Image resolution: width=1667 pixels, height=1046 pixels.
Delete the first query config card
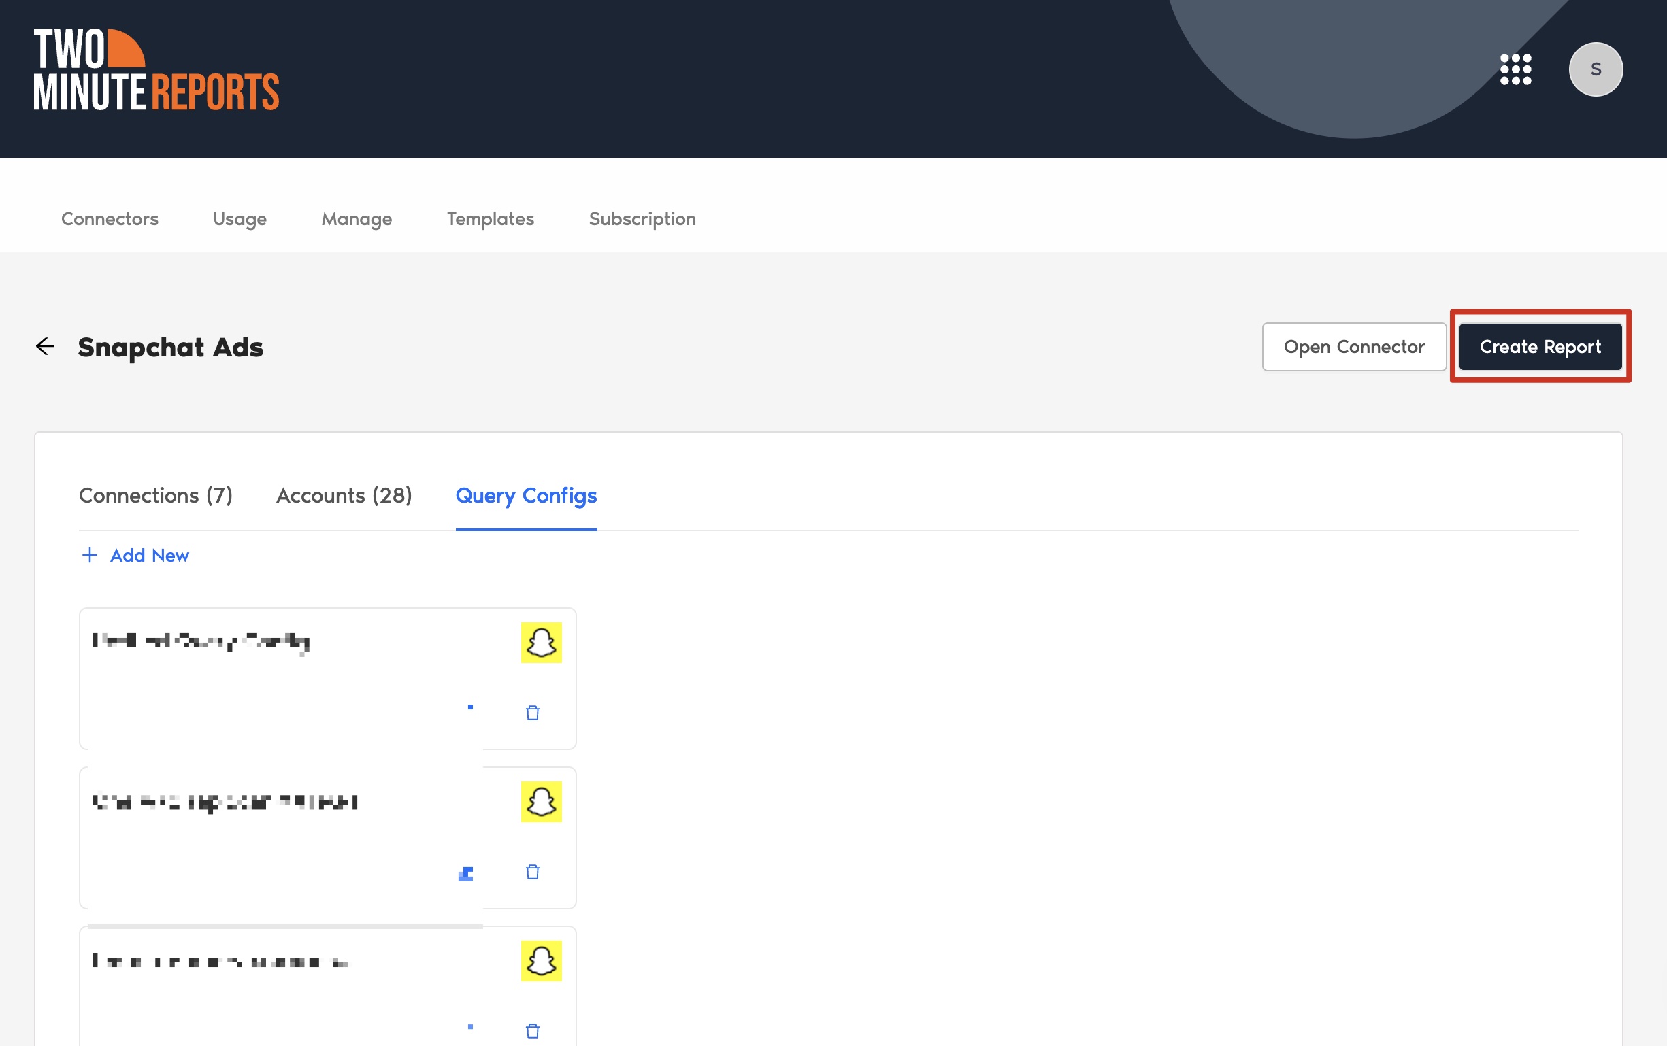(x=532, y=713)
